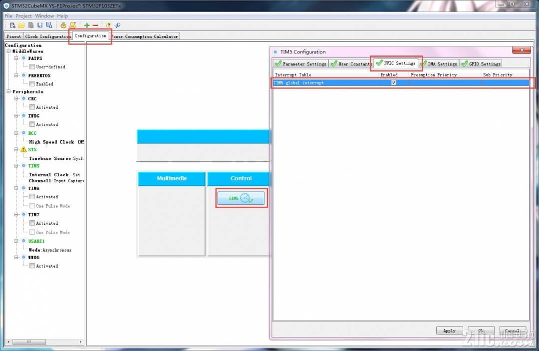The width and height of the screenshot is (539, 351).
Task: Tick the CRC Activated checkbox
Action: point(32,107)
